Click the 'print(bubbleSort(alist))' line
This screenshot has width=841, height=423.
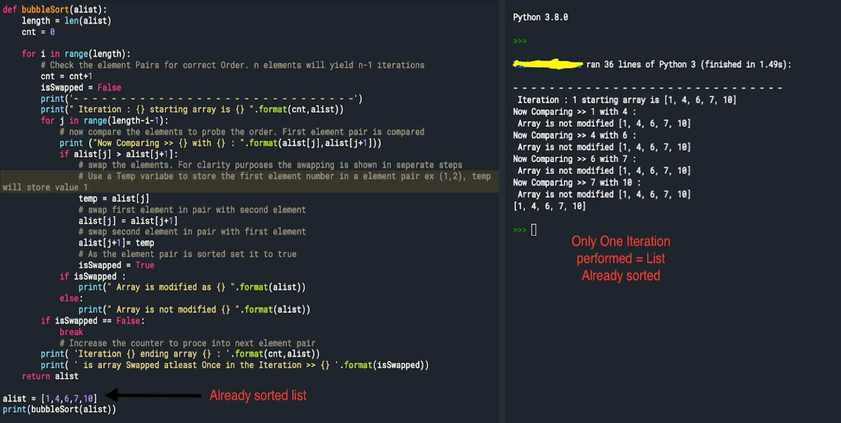pos(59,409)
